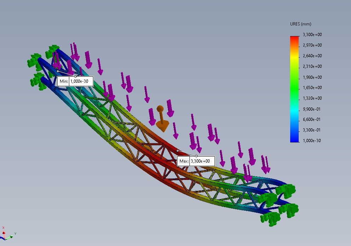This screenshot has height=246, width=351.
Task: Select the URES (mm) legend title
Action: 301,24
